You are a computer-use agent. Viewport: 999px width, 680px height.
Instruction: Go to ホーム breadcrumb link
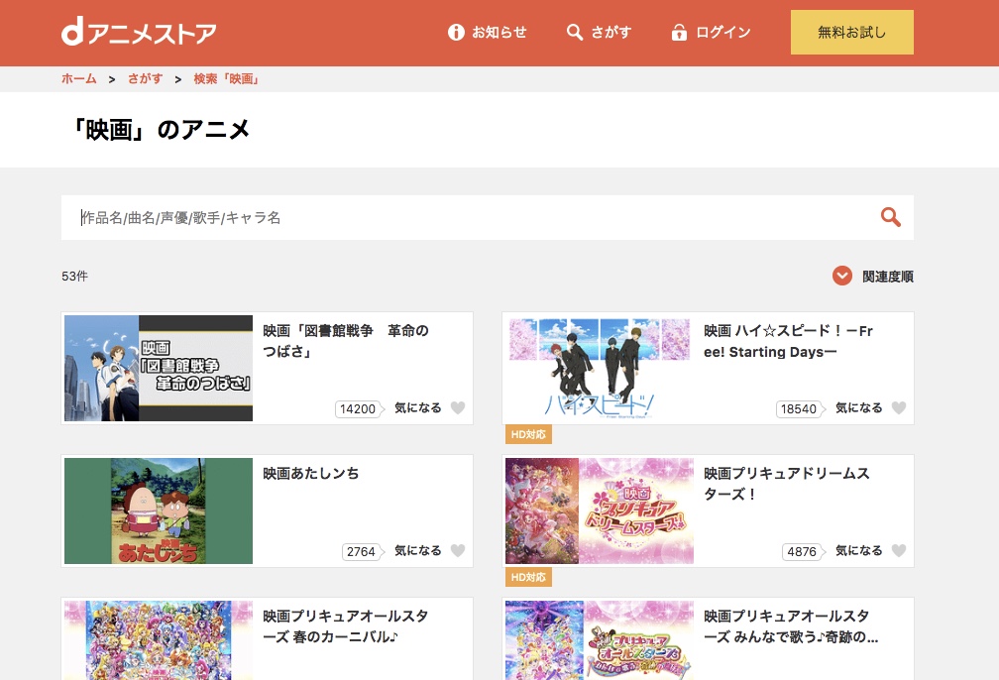coord(79,79)
